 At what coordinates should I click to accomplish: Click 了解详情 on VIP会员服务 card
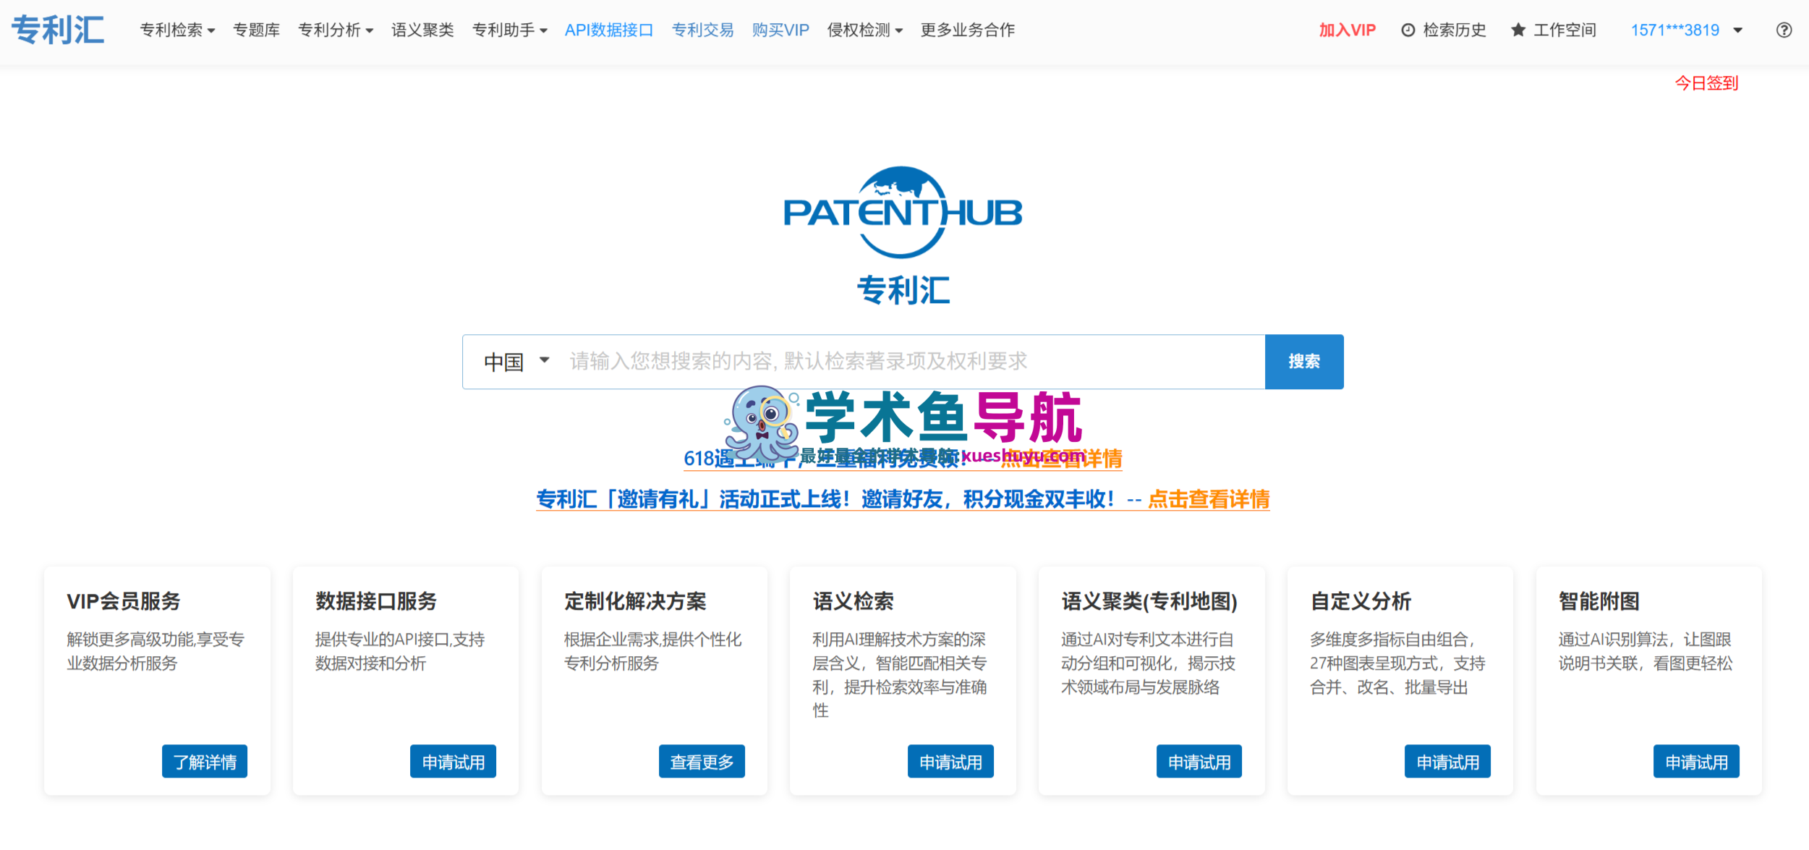pos(205,762)
